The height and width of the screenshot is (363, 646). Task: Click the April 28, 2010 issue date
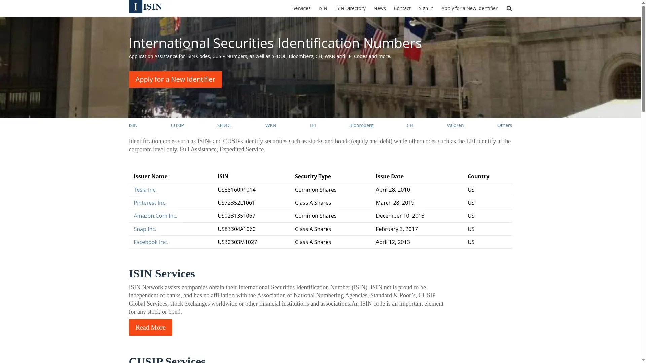click(393, 190)
